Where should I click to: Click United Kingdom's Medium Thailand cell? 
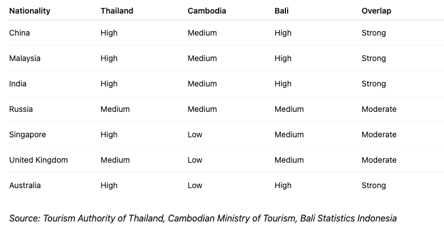pyautogui.click(x=115, y=160)
